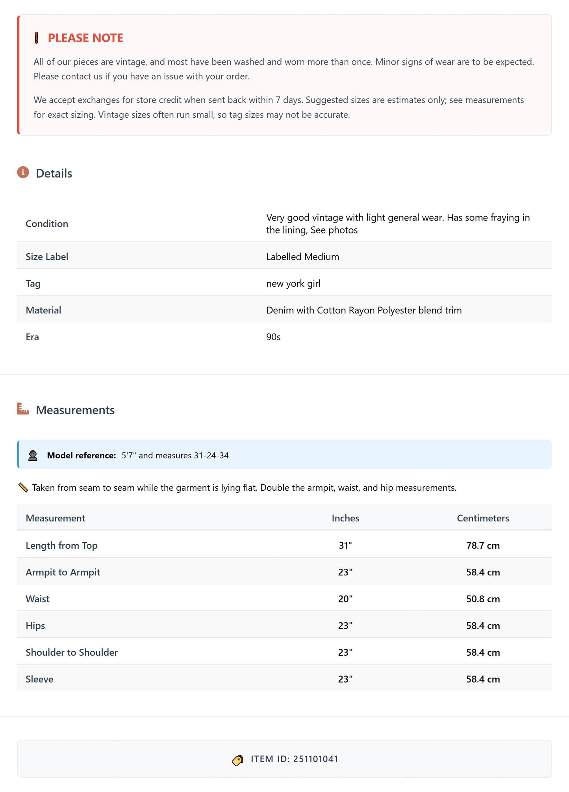This screenshot has width=569, height=792.
Task: Click the PLEASE NOTE heading
Action: pos(85,38)
